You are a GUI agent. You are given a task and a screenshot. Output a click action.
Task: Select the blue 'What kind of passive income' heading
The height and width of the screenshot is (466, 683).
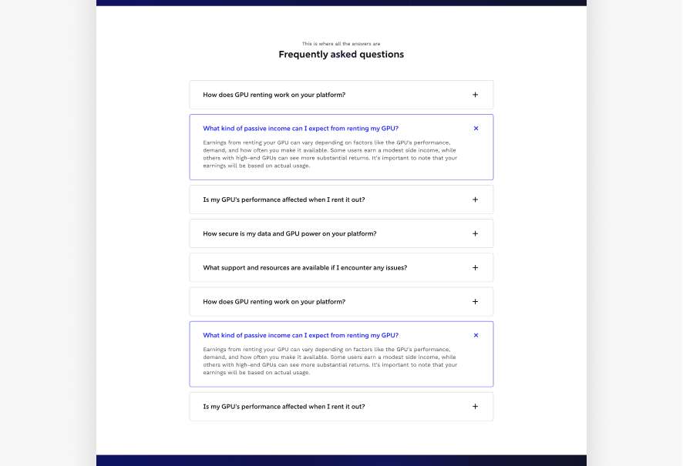300,128
